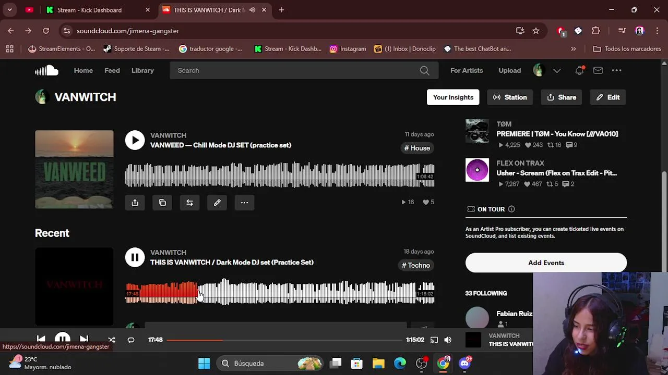Bookmark this page with star icon
The height and width of the screenshot is (375, 668).
click(x=536, y=31)
